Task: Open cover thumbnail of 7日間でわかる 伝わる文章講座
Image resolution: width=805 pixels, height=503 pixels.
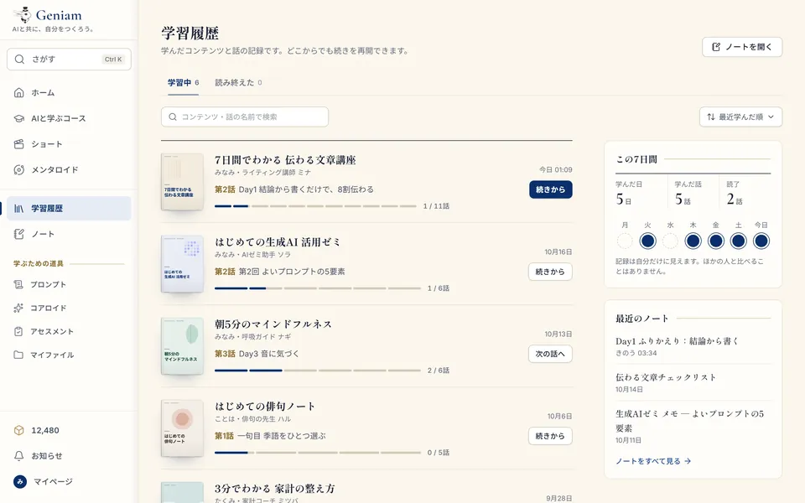Action: [182, 181]
